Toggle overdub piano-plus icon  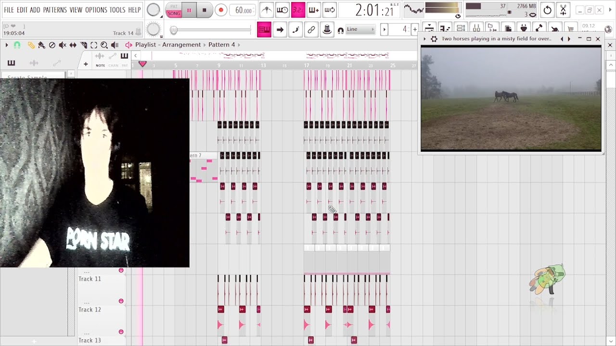(314, 10)
